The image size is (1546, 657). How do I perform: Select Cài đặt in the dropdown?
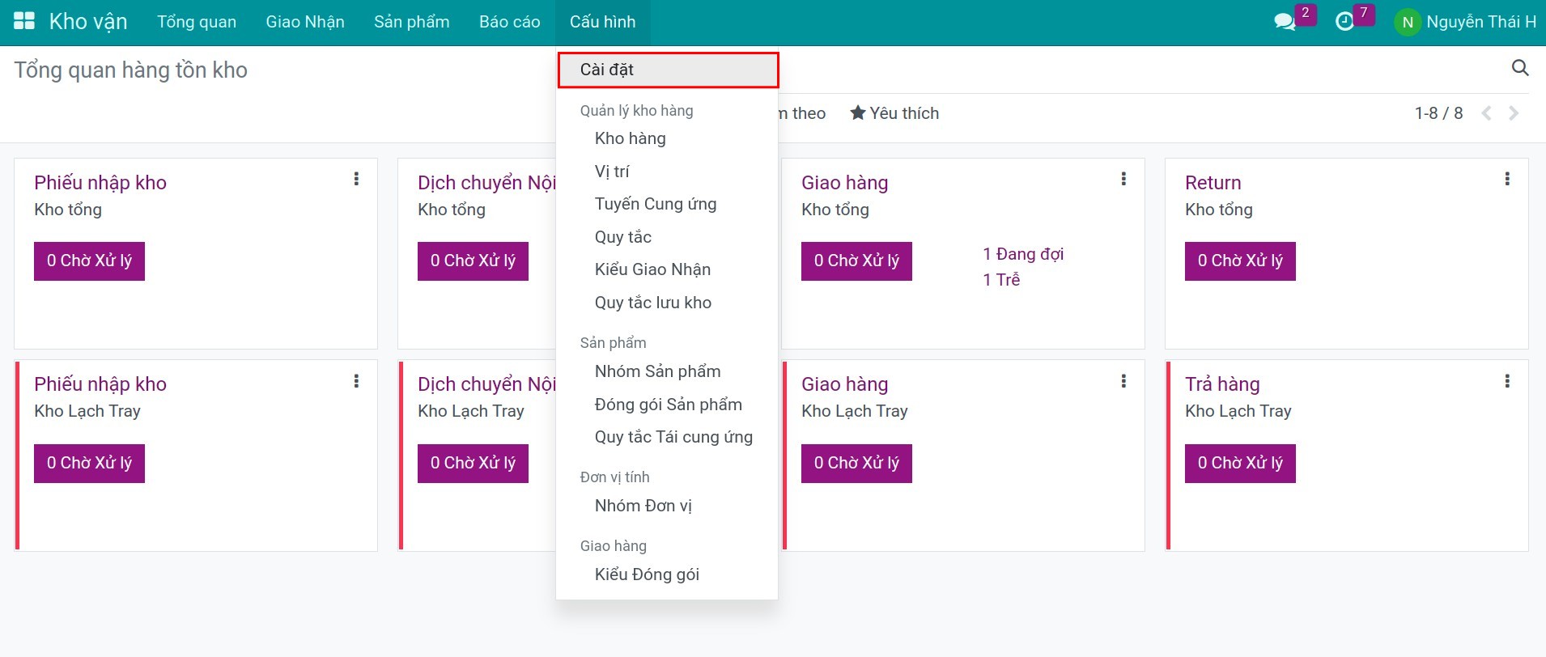coord(668,70)
